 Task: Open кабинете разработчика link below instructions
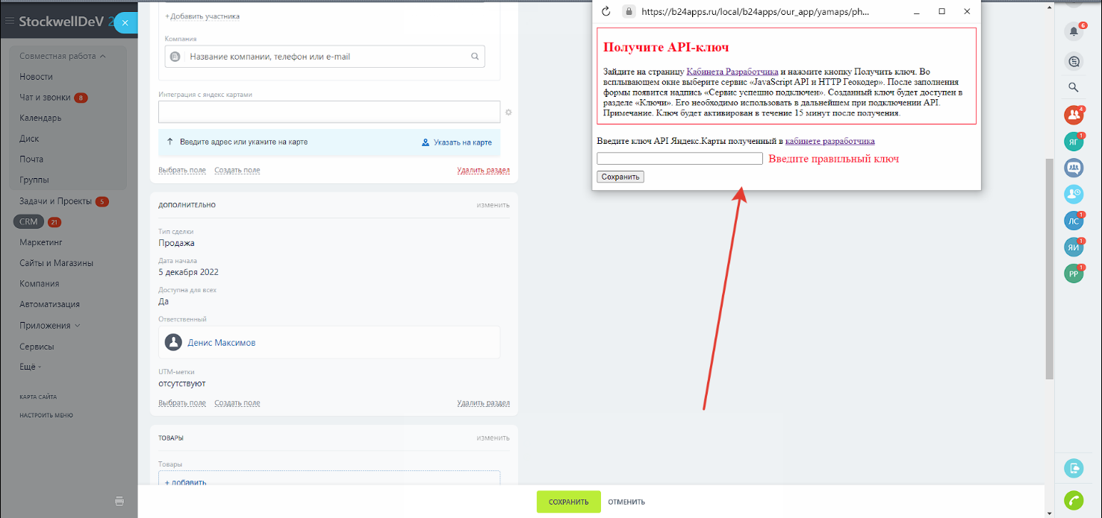click(830, 141)
